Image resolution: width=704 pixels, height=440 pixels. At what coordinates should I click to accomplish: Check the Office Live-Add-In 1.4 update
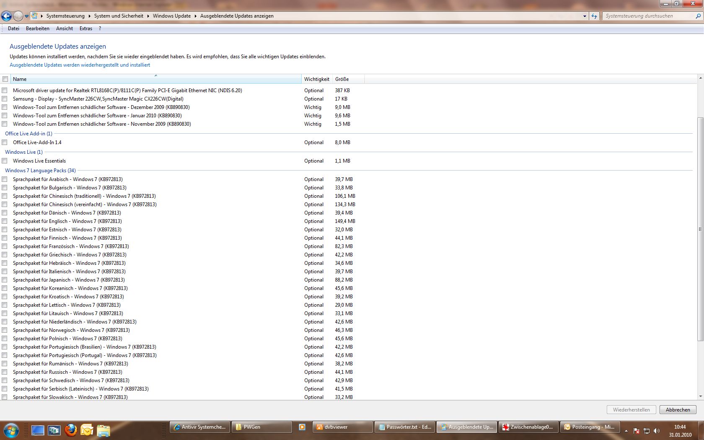(5, 142)
